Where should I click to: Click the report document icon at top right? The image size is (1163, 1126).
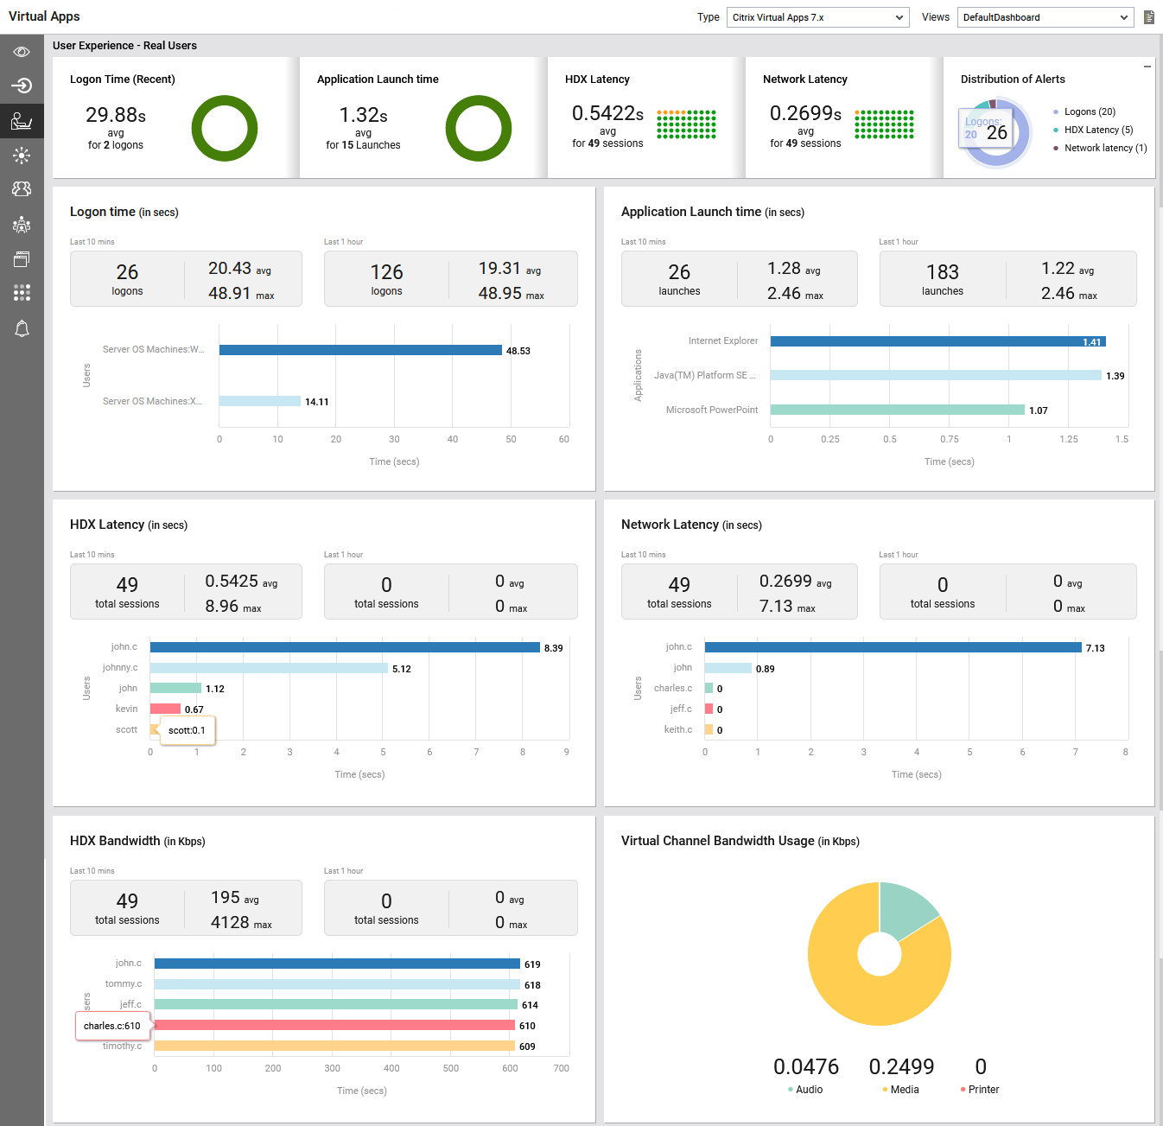(1148, 17)
